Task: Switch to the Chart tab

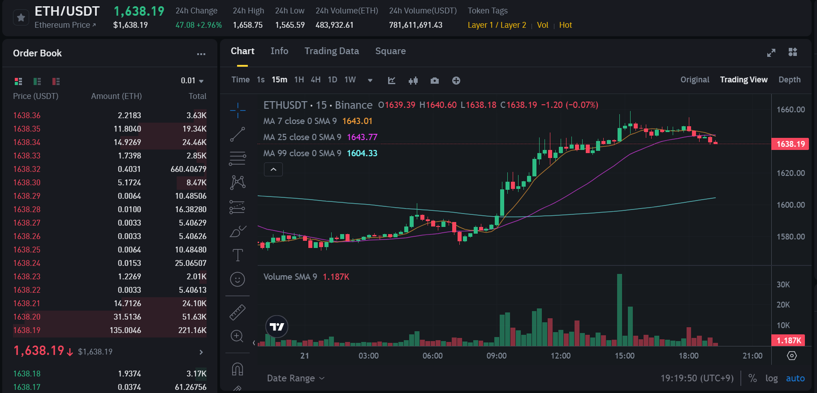Action: point(242,51)
